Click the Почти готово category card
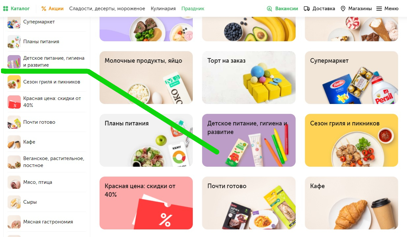The width and height of the screenshot is (407, 237). tap(249, 203)
